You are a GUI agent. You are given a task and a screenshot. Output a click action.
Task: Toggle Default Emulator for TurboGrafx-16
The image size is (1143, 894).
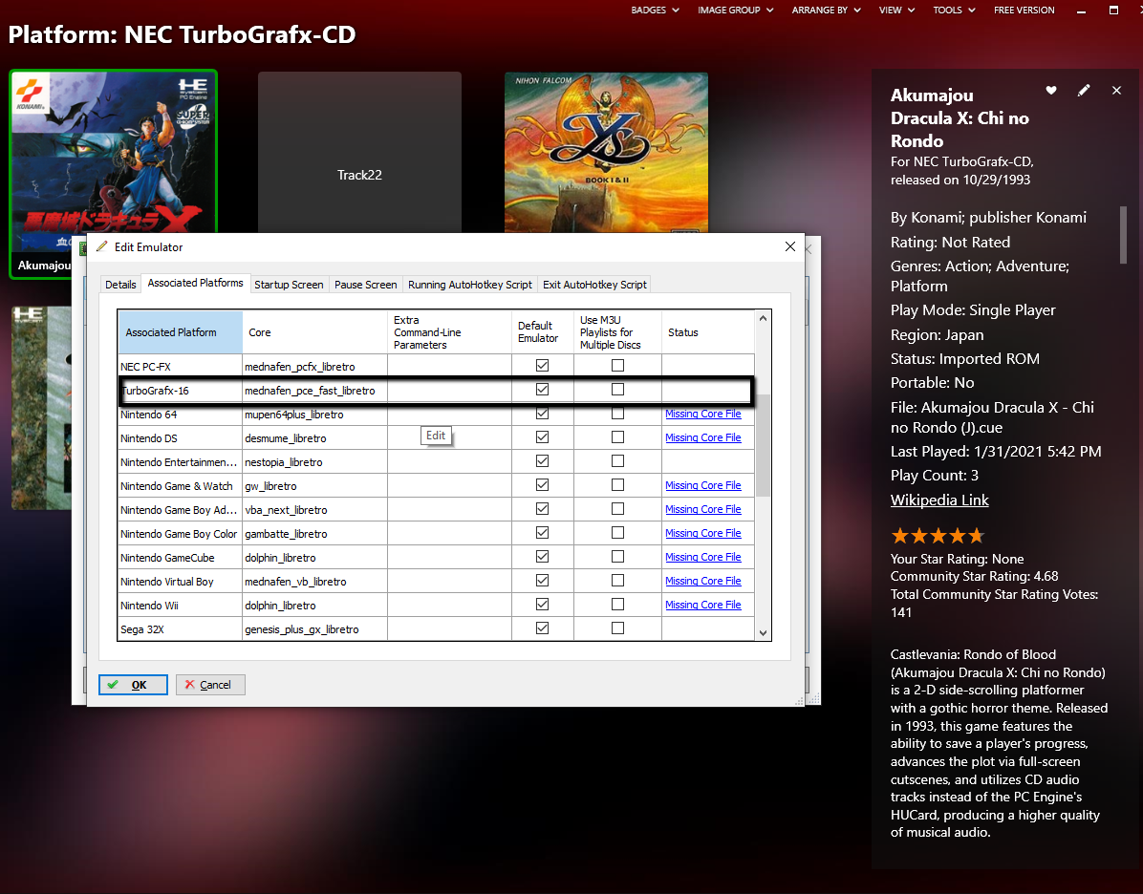coord(542,390)
